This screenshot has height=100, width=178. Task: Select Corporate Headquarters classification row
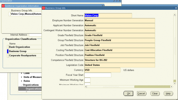click(x=25, y=56)
